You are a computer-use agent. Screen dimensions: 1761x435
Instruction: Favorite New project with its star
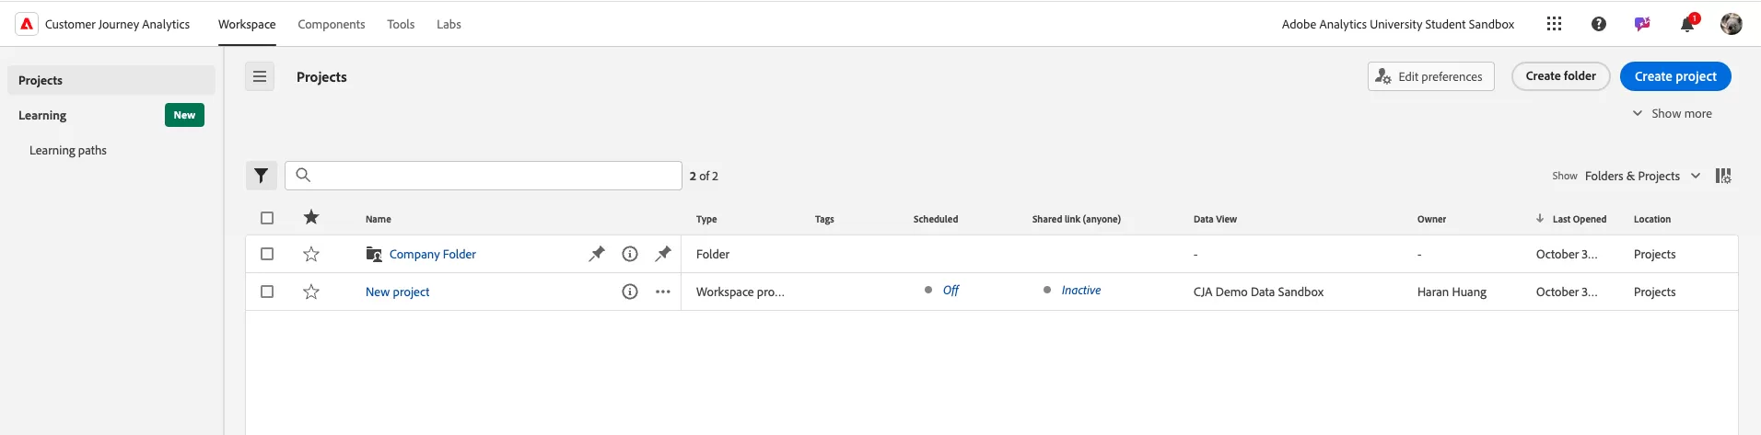point(311,292)
